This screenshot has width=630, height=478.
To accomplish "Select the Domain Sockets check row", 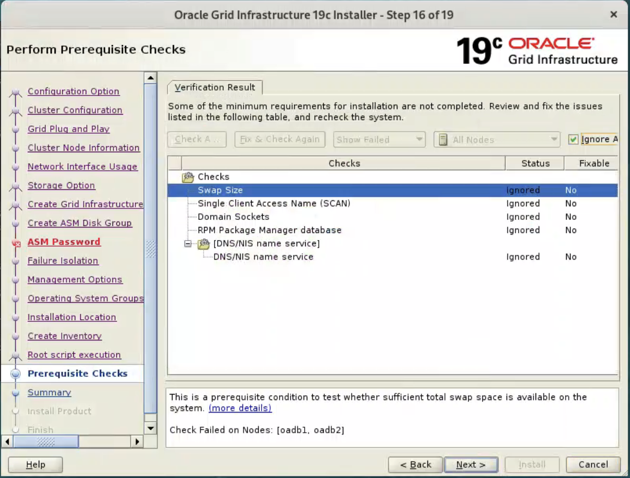I will coord(393,217).
